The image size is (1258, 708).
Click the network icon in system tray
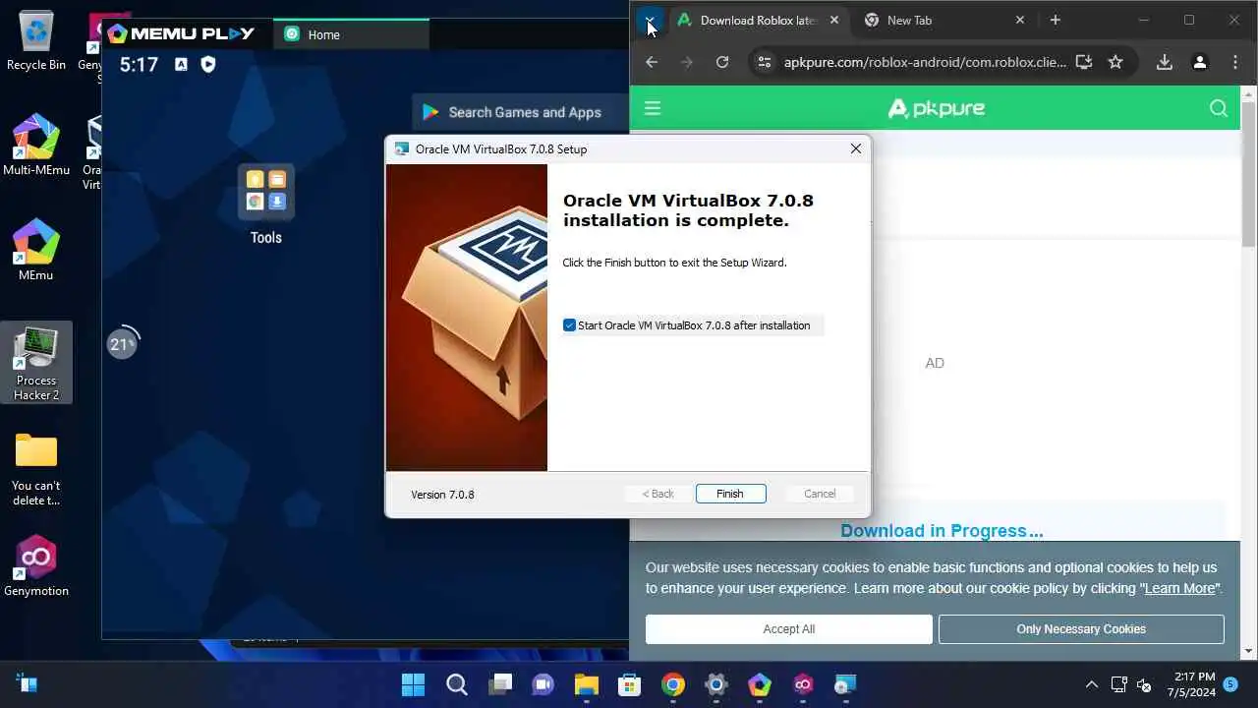[1118, 684]
